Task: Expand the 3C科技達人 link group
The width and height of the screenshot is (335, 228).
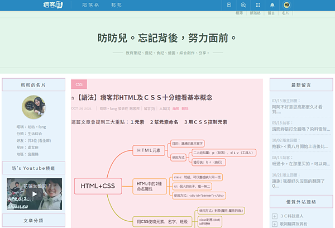Action: (x=275, y=216)
